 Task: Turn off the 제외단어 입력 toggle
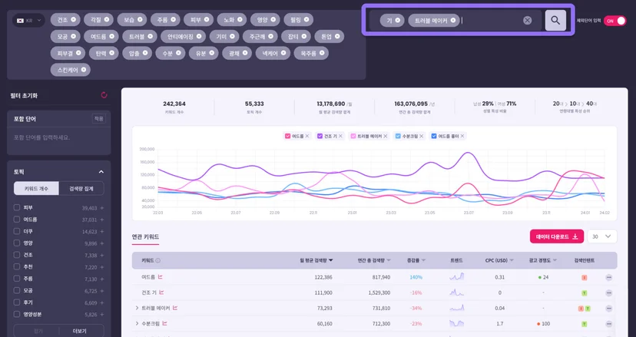pos(615,21)
